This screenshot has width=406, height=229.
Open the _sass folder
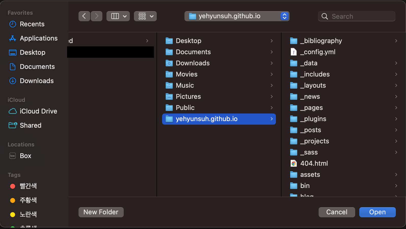point(343,152)
